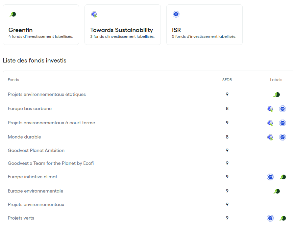Click SFDR value 9 for Europe initiative climat
Viewport: 293px width, 229px height.
pyautogui.click(x=227, y=177)
